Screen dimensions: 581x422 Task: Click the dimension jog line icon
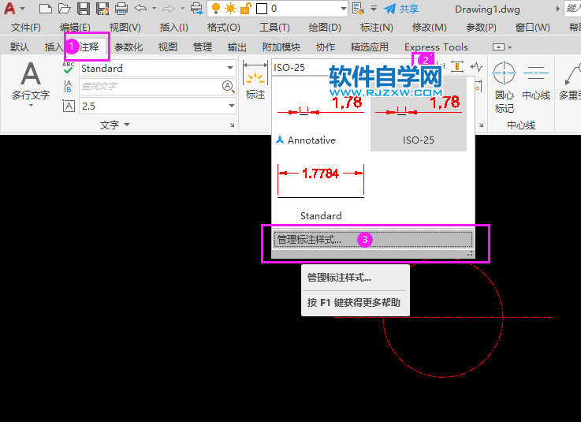[x=476, y=67]
